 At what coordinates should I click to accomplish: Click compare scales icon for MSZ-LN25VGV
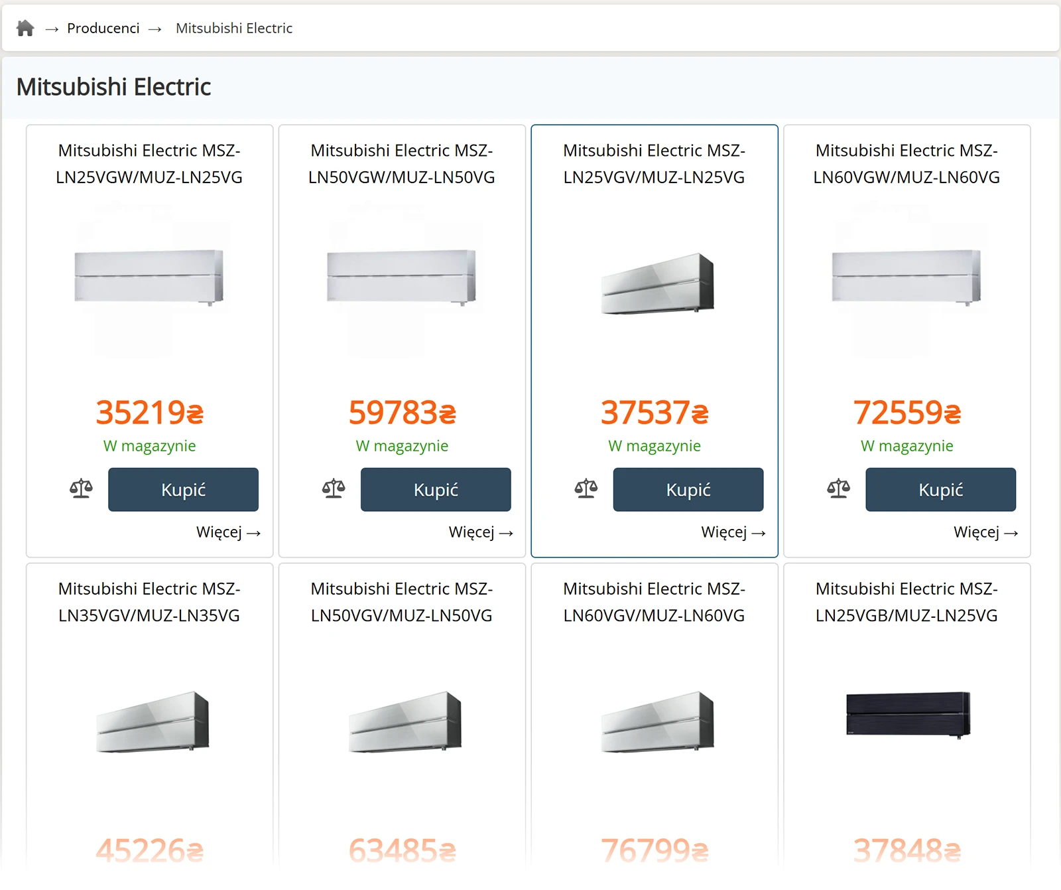point(586,489)
